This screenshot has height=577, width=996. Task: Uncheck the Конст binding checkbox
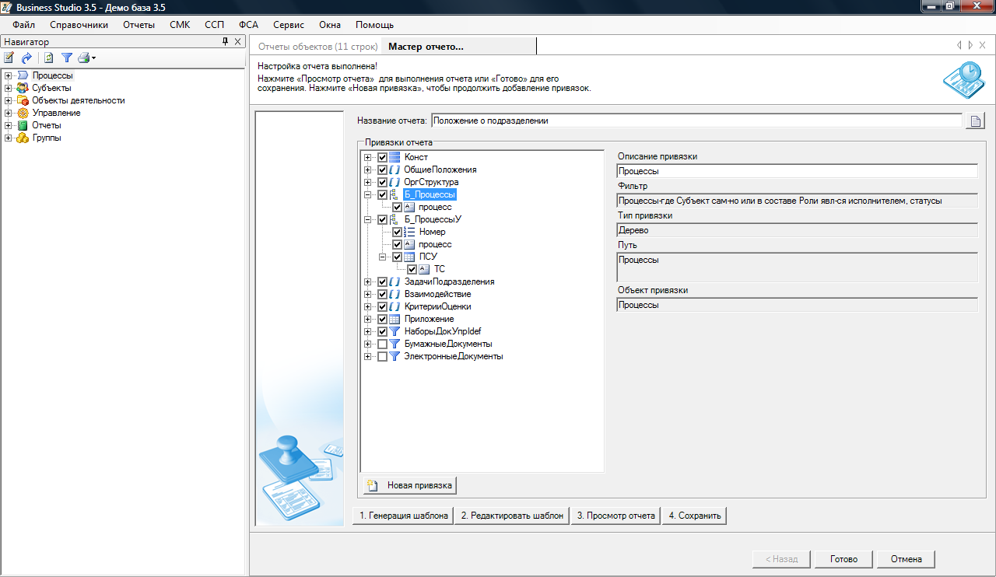[382, 157]
